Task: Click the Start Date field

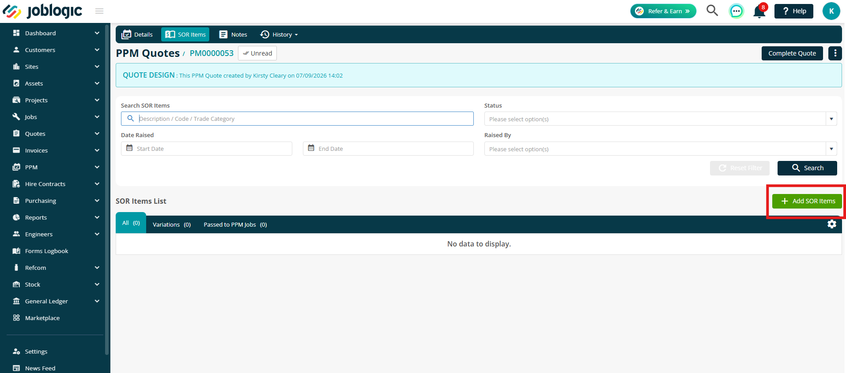Action: (x=207, y=149)
